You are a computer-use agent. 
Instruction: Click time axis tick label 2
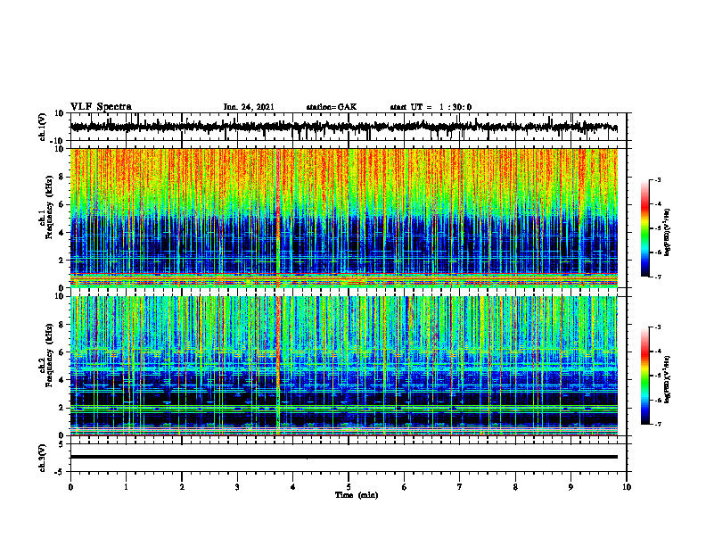182,487
